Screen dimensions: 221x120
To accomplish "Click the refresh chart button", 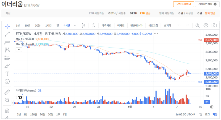I will pos(153,25).
